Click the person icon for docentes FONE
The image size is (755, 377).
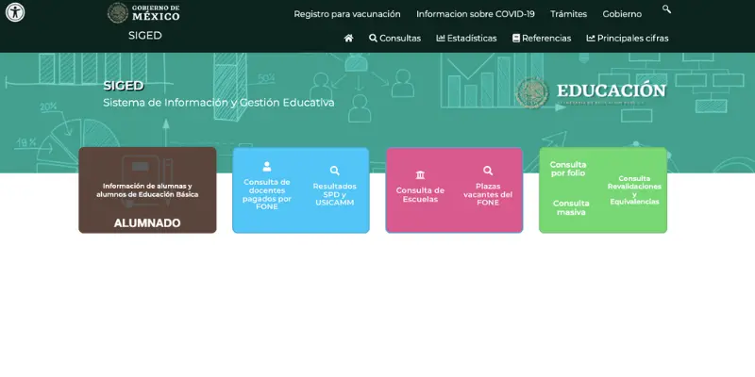[x=267, y=167]
